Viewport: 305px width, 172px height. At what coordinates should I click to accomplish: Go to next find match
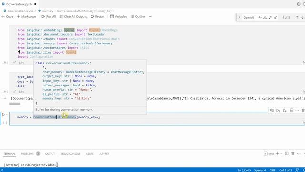coord(303,17)
